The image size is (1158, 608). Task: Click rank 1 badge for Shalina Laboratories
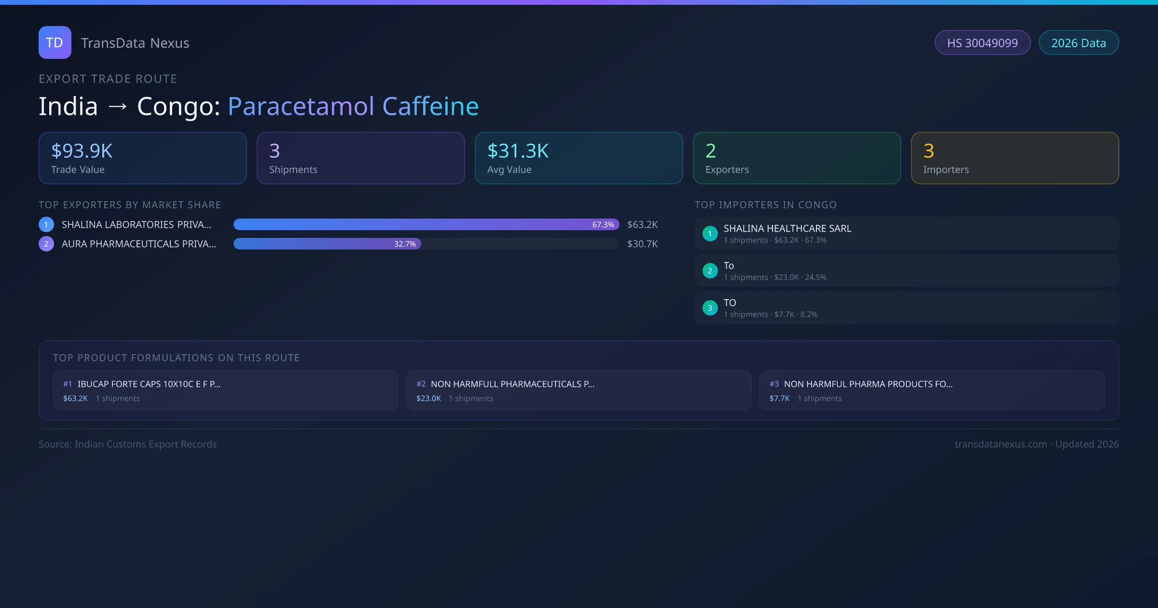tap(46, 224)
